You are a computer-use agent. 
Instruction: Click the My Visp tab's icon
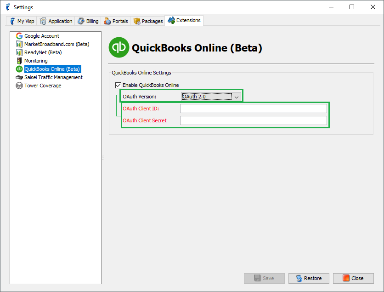(x=12, y=21)
